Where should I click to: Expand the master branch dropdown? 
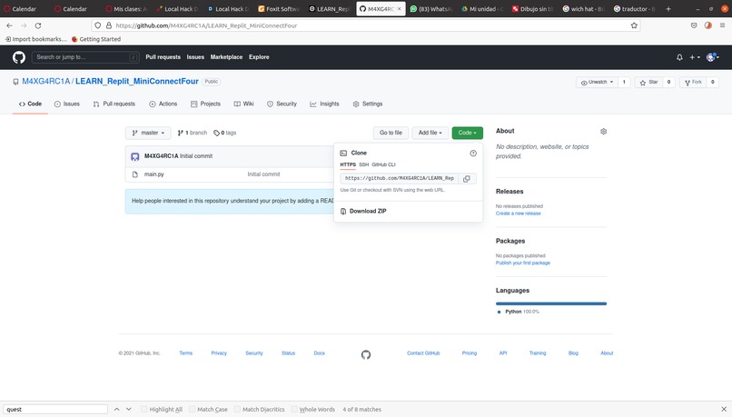pos(148,133)
